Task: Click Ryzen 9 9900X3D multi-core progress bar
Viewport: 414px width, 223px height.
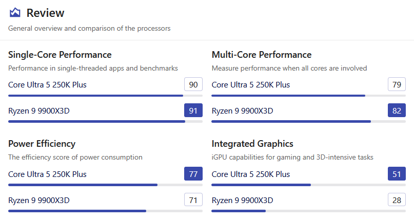Action: 309,122
